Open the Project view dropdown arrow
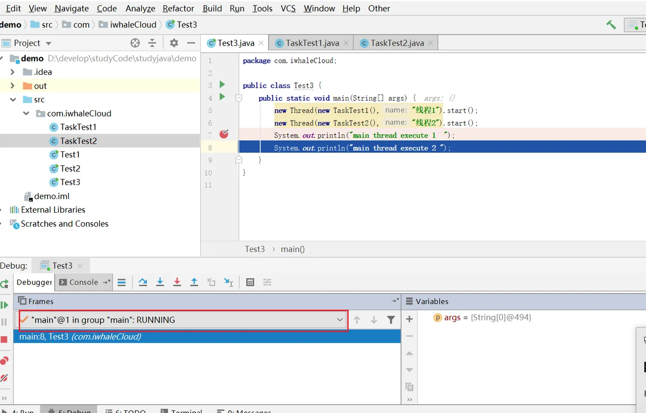 48,43
